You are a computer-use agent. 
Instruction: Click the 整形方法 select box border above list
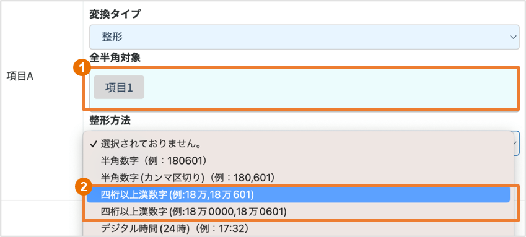tap(304, 131)
